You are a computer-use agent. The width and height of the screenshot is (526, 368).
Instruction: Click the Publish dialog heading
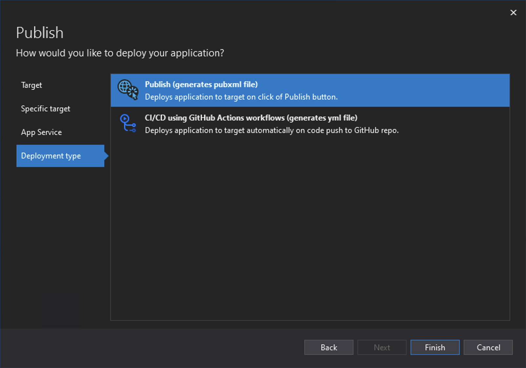coord(39,32)
